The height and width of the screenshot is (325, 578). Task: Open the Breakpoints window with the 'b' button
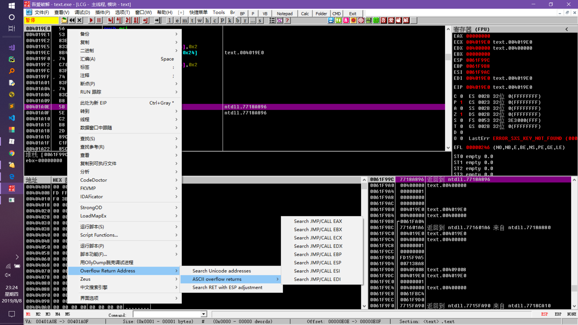tap(238, 20)
